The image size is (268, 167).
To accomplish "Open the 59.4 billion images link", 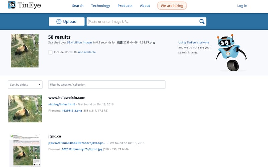I will tap(80, 43).
